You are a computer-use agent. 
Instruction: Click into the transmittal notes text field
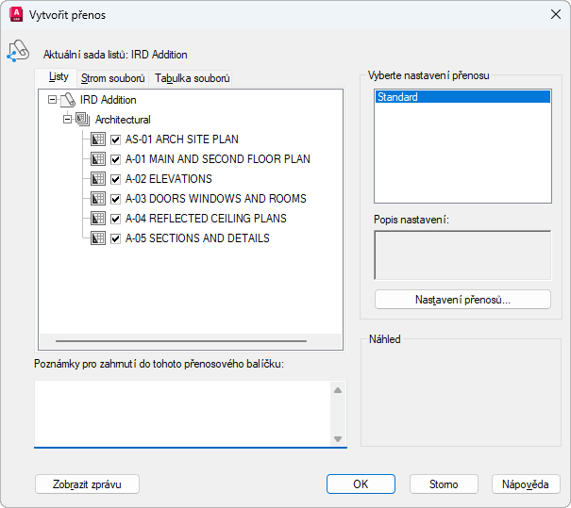(x=181, y=413)
